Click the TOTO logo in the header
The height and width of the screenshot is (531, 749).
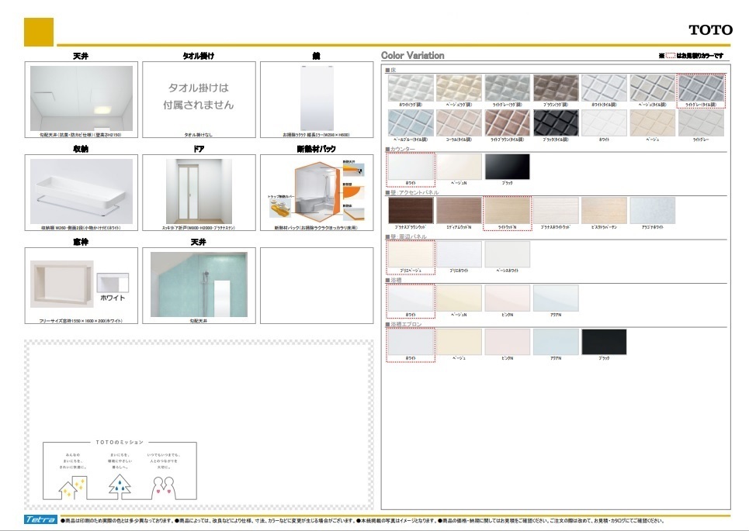[x=710, y=29]
